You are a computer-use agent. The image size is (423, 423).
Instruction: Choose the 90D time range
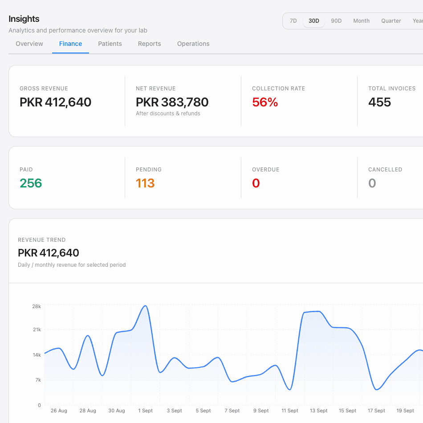tap(336, 21)
